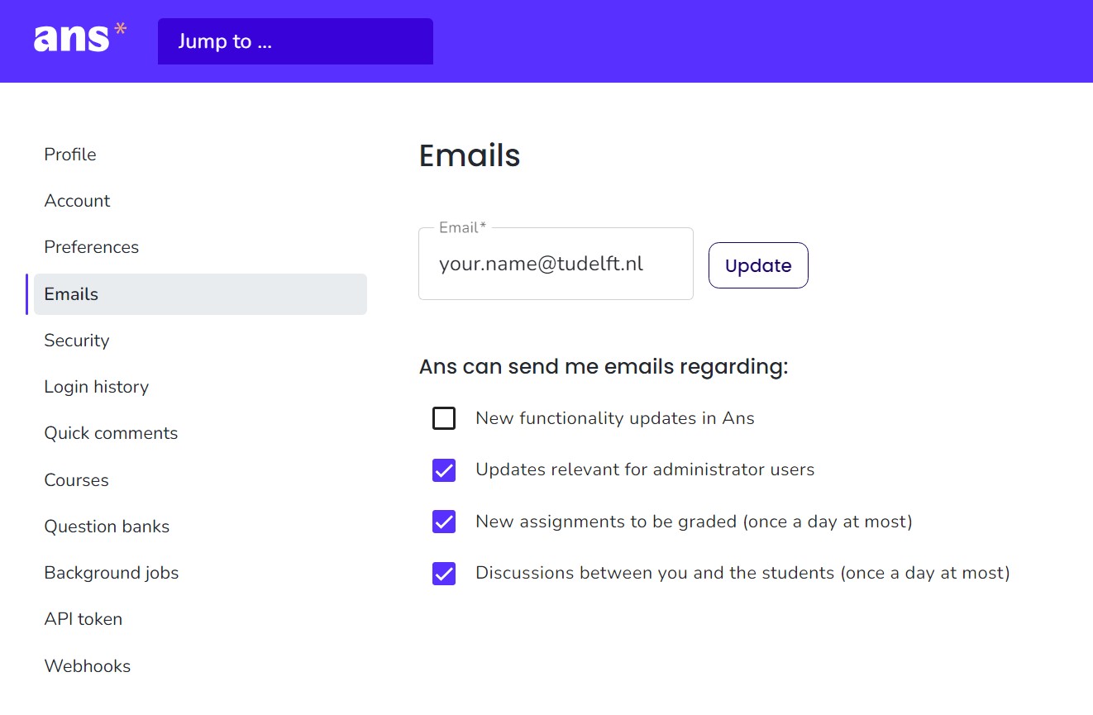
Task: Click the Update button next to the email
Action: (757, 265)
